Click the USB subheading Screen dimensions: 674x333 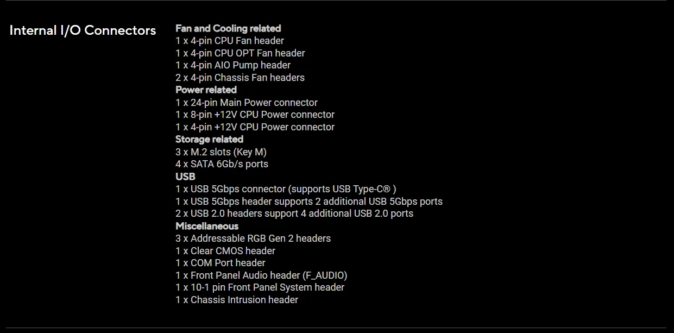point(185,177)
